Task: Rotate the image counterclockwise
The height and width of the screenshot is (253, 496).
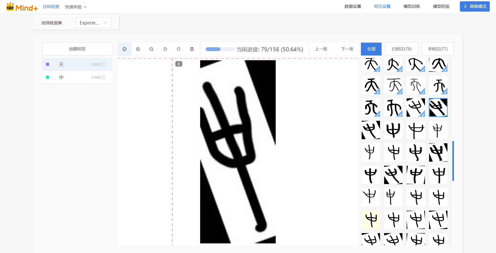Action: click(165, 49)
